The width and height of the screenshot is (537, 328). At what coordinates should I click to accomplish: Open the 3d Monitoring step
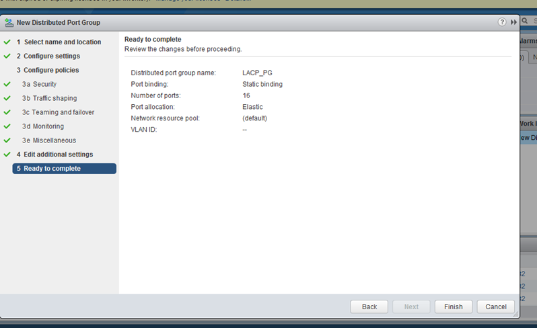[43, 126]
